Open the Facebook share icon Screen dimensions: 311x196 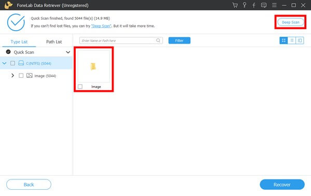[x=253, y=5]
